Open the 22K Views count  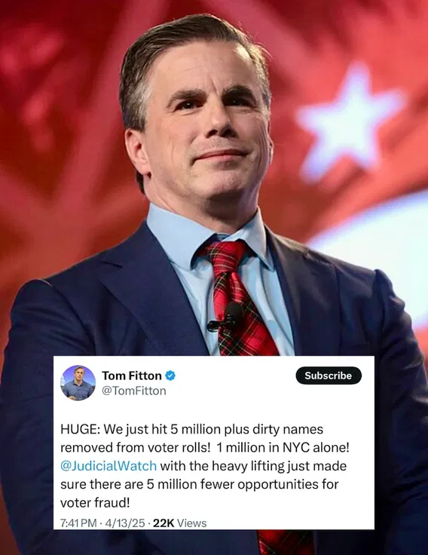[179, 523]
